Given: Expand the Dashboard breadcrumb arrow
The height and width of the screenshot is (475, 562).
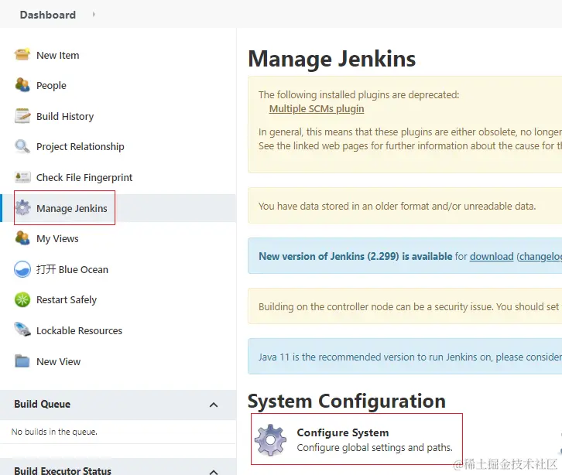Looking at the screenshot, I should pyautogui.click(x=94, y=15).
